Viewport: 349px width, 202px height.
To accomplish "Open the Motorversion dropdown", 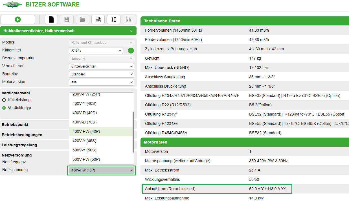I will pyautogui.click(x=101, y=82).
